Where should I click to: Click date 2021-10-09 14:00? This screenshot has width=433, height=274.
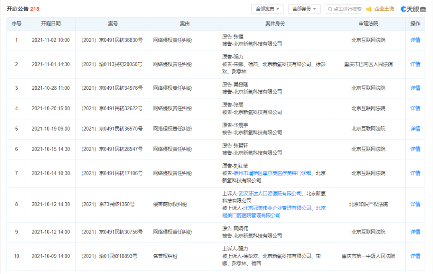pos(51,256)
